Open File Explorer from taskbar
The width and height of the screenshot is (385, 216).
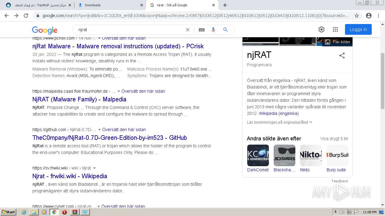(34, 212)
